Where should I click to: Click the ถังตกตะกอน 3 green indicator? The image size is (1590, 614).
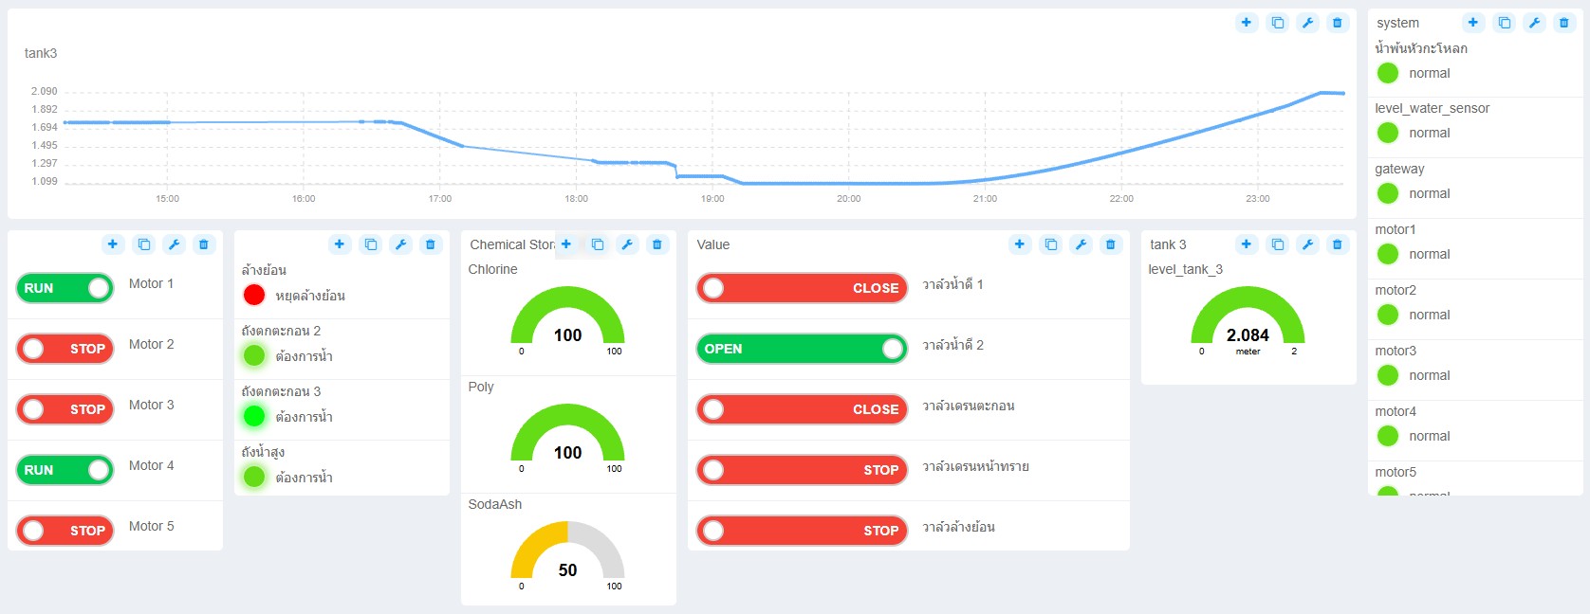click(254, 416)
